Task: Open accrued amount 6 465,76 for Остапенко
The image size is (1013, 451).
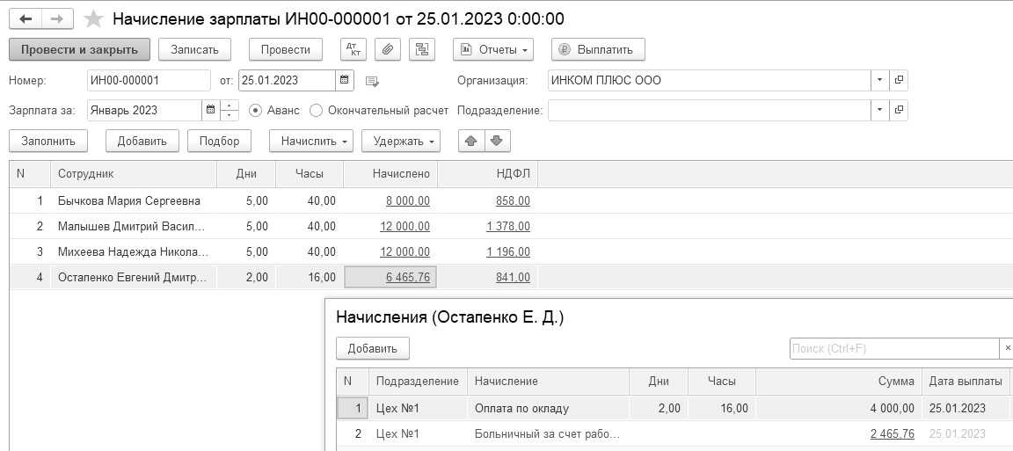Action: [408, 277]
